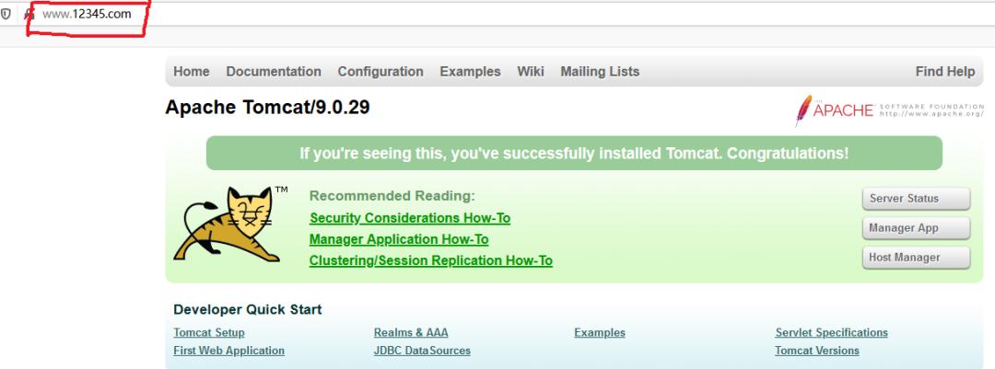Open the Mailing Lists navigation item
This screenshot has width=995, height=369.
600,72
